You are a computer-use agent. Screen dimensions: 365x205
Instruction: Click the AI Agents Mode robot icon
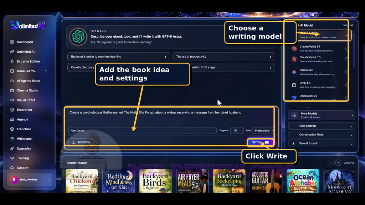(12, 81)
